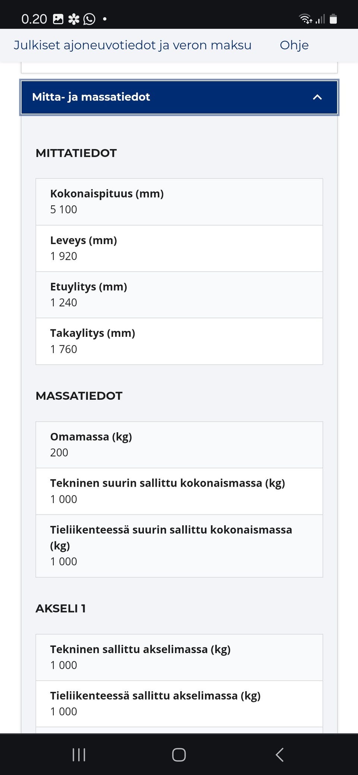Open the Ohje help link
358x775 pixels.
[294, 45]
